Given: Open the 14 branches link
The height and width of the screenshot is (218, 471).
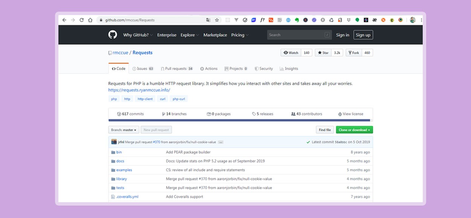Looking at the screenshot, I should (174, 114).
